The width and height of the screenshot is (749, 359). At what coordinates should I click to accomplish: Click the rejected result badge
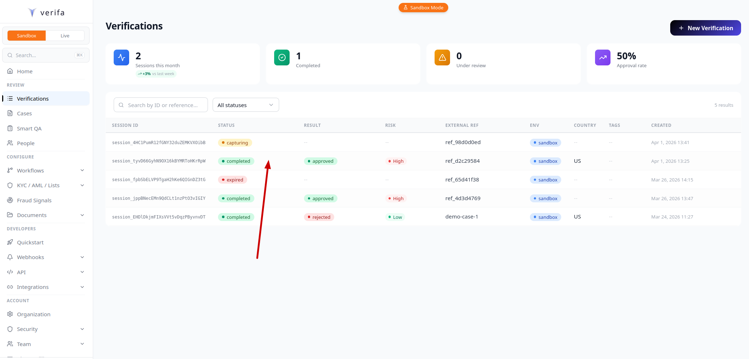[319, 217]
